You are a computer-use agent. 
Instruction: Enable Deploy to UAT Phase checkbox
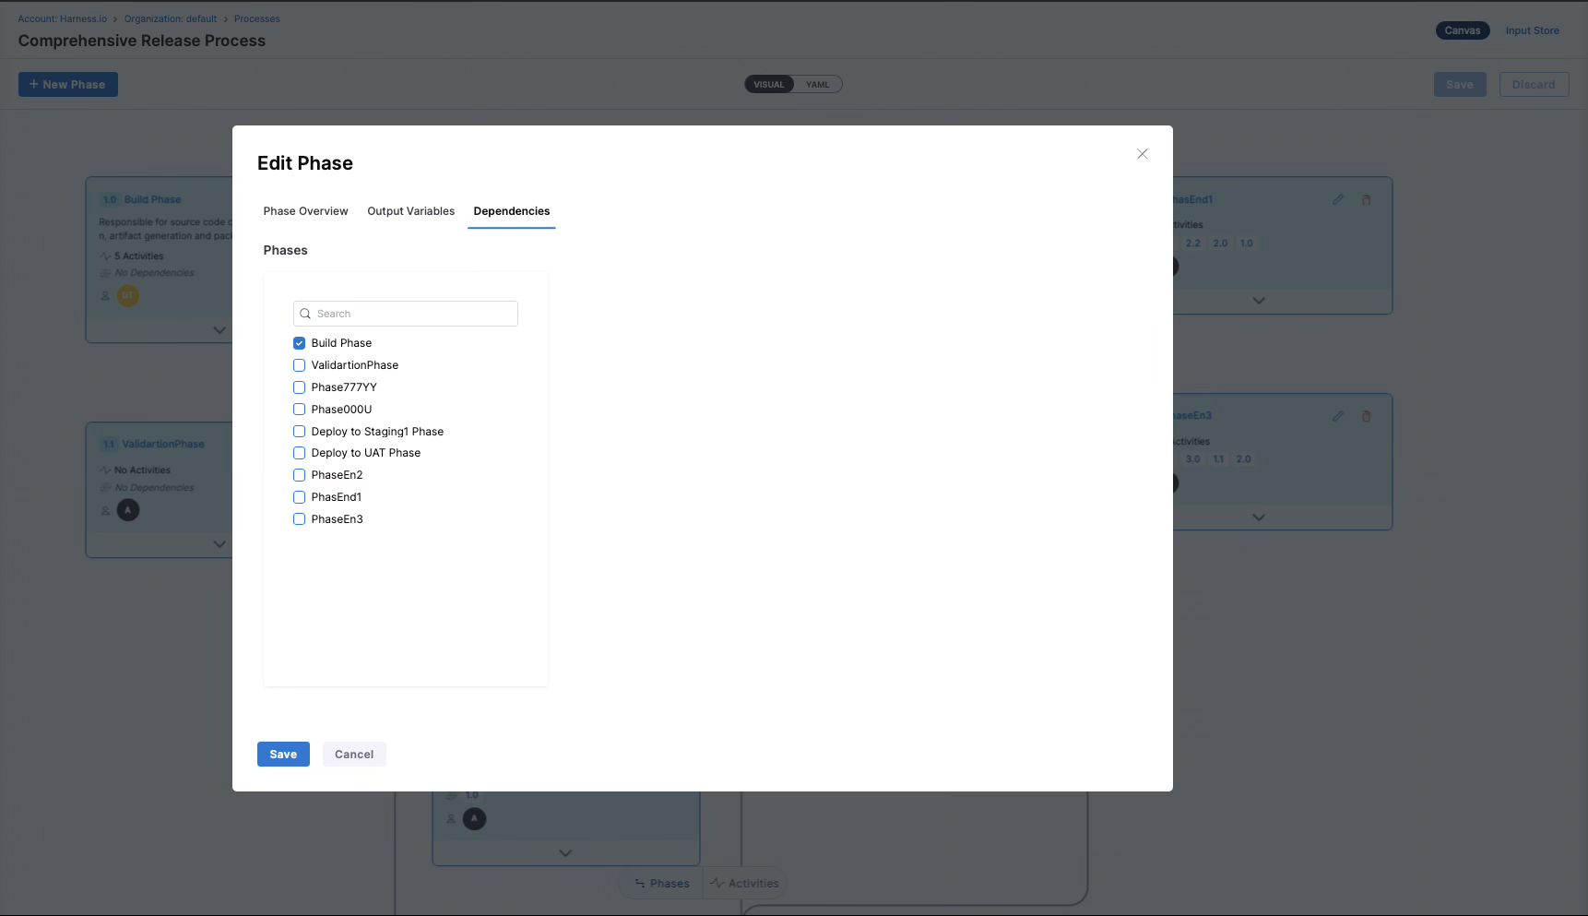tap(299, 453)
